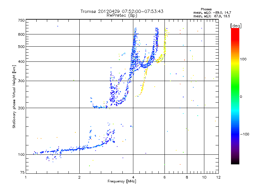Screen dimensions: 257x193
Task: Click the rainbow phase colorbar
Action: click(235, 96)
